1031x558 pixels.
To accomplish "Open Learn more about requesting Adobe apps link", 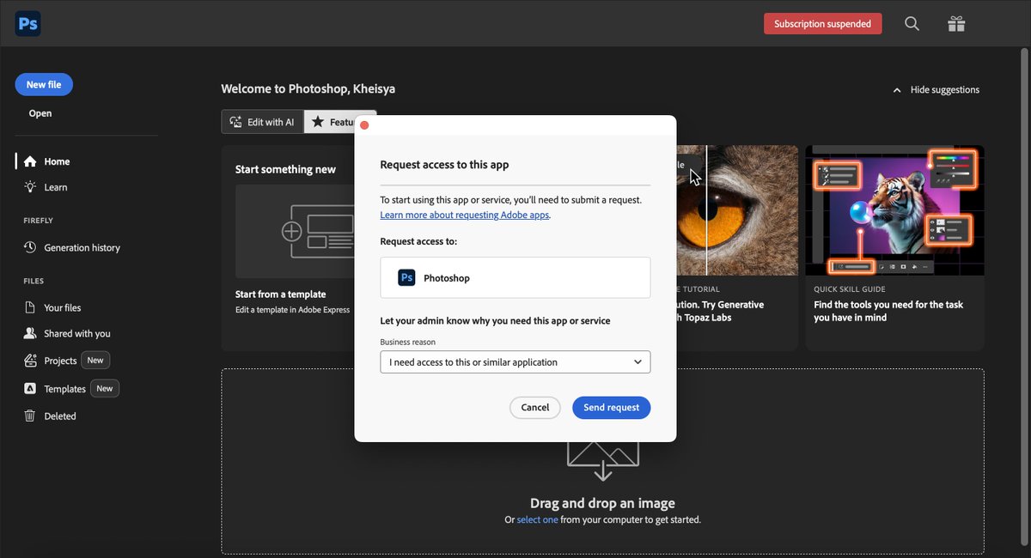I will tap(465, 215).
